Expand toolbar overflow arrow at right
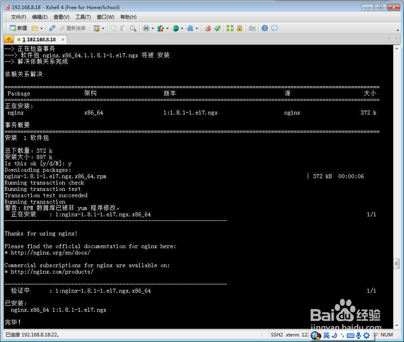This screenshot has width=404, height=342. [x=398, y=30]
